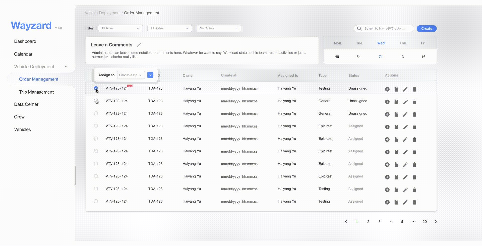Click the add icon in the eighth order row

387,177
